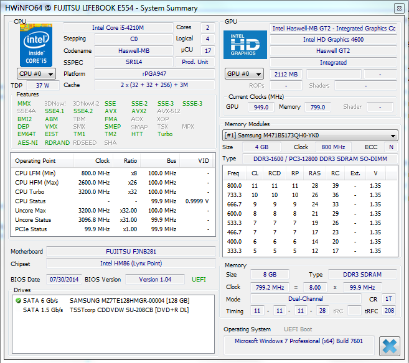
Task: Click the Intel HD Graphics logo
Action: click(245, 45)
